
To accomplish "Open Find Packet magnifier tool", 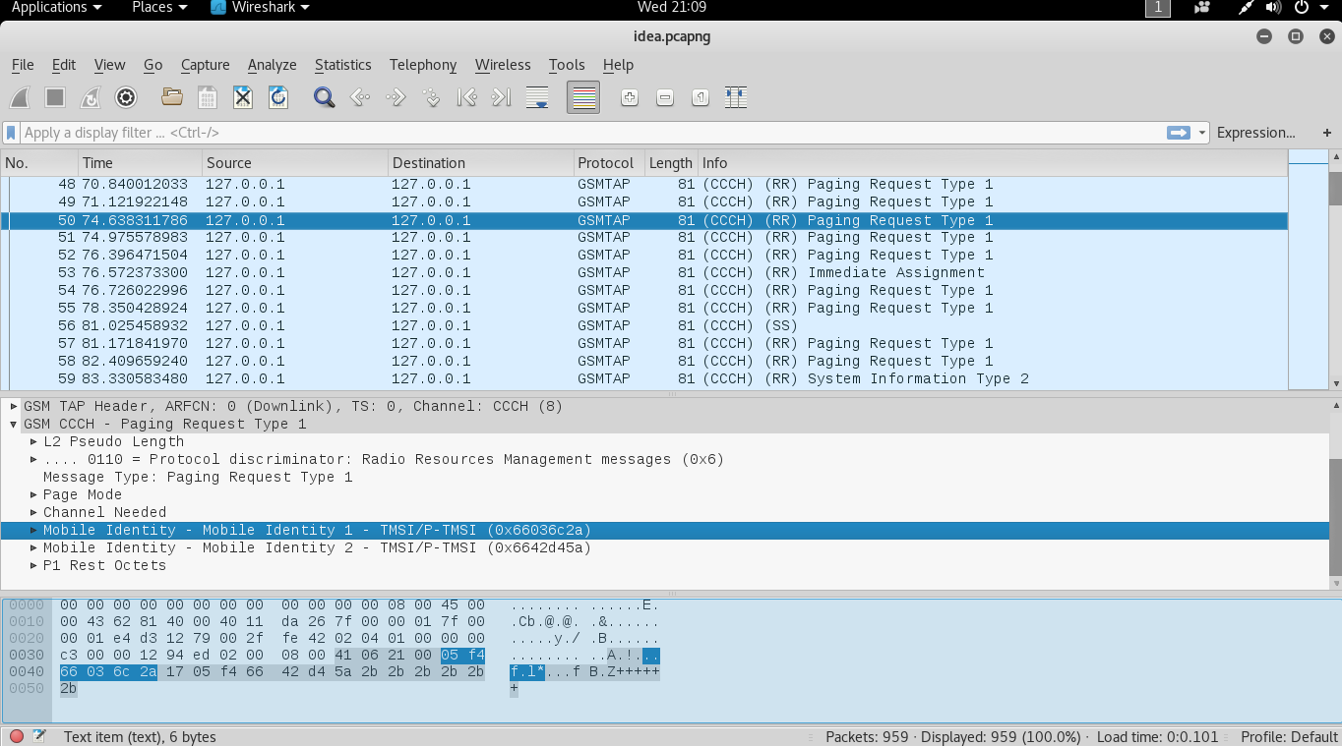I will pyautogui.click(x=324, y=97).
